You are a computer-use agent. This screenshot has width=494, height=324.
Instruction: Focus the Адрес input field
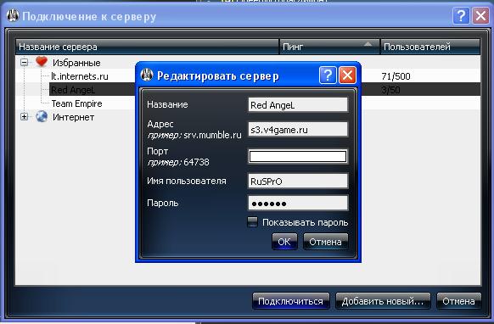pos(298,130)
